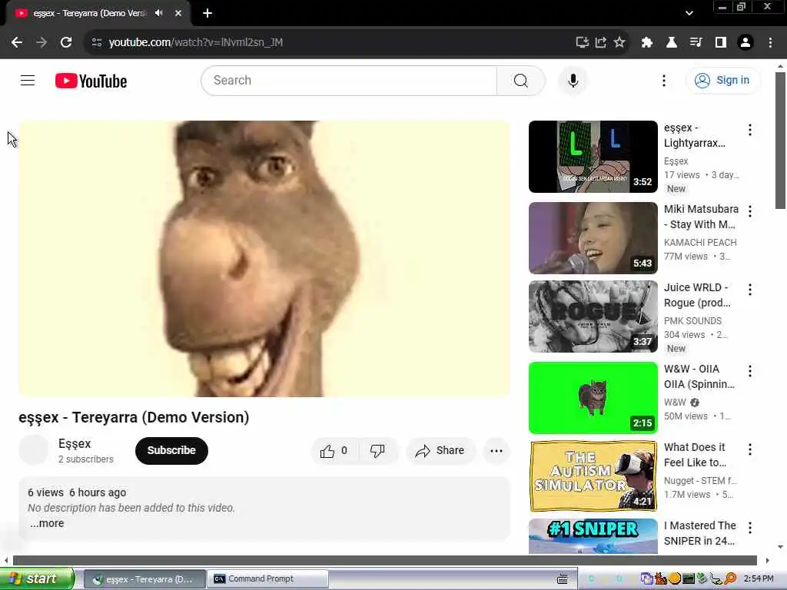787x590 pixels.
Task: Close the eşşex Tereyarra tab
Action: [178, 13]
